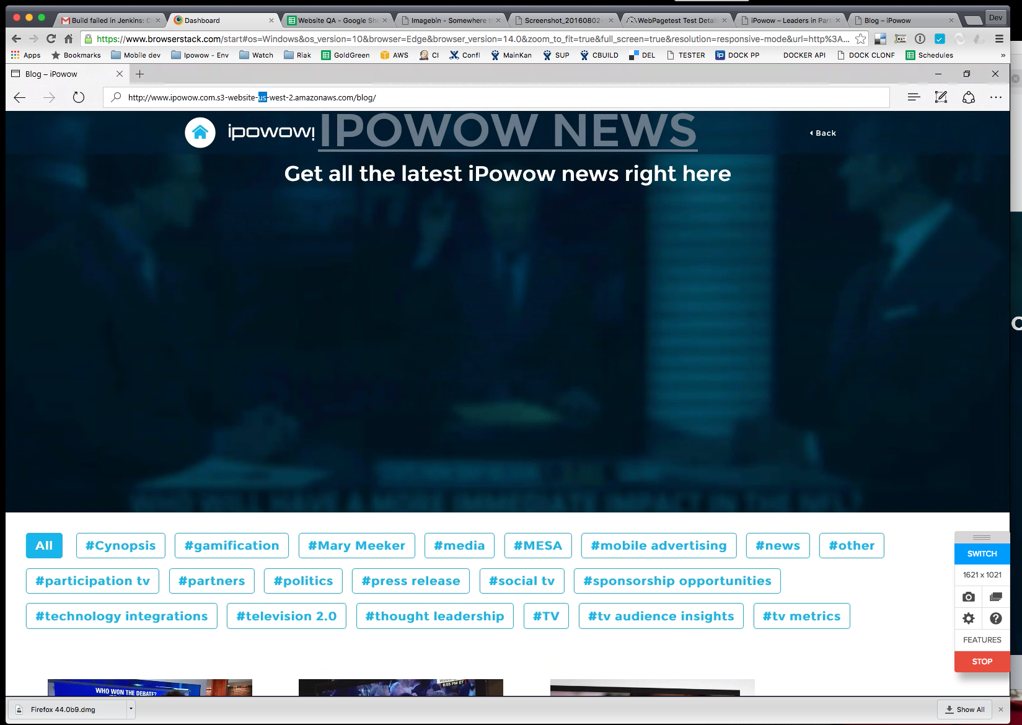Filter by #mobile advertising tag
The width and height of the screenshot is (1022, 725).
pyautogui.click(x=659, y=546)
